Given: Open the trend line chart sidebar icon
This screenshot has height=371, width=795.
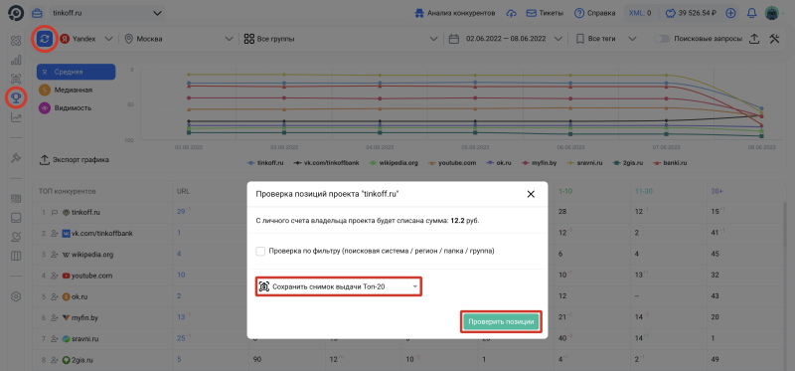Looking at the screenshot, I should pyautogui.click(x=16, y=117).
